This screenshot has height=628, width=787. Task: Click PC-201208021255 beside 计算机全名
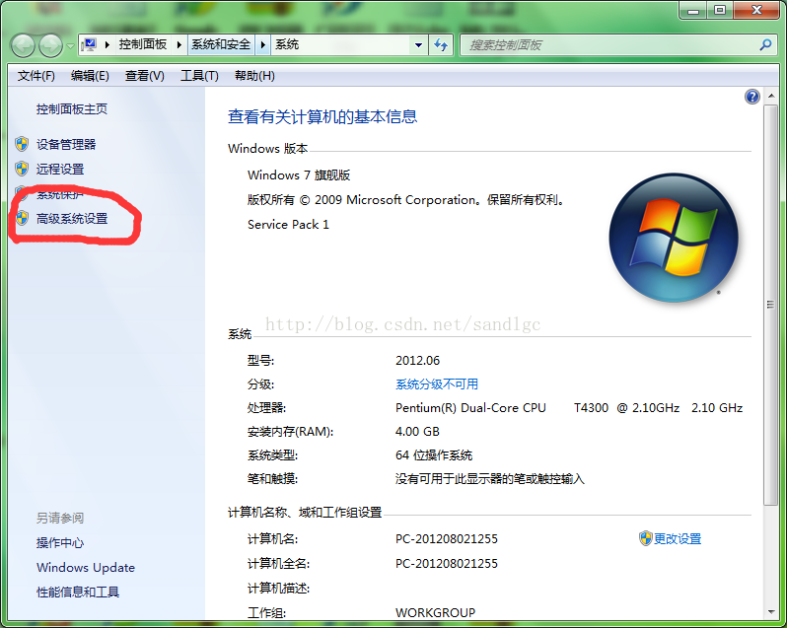[446, 563]
